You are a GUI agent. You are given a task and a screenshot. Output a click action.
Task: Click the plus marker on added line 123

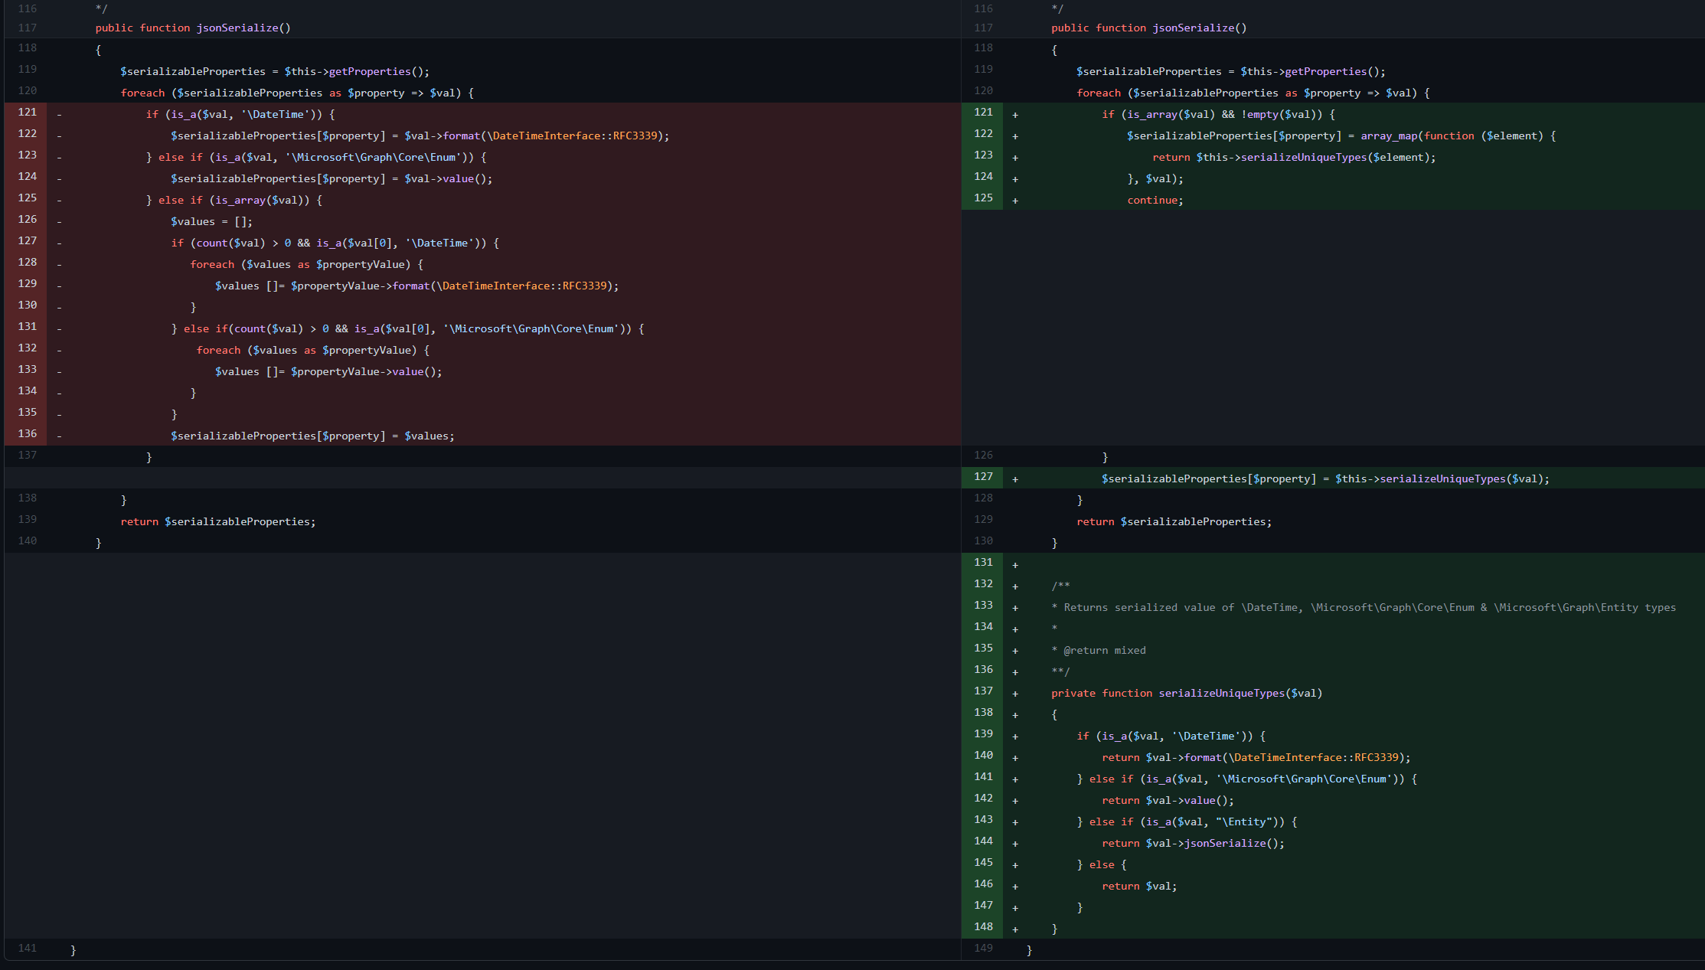(1015, 158)
